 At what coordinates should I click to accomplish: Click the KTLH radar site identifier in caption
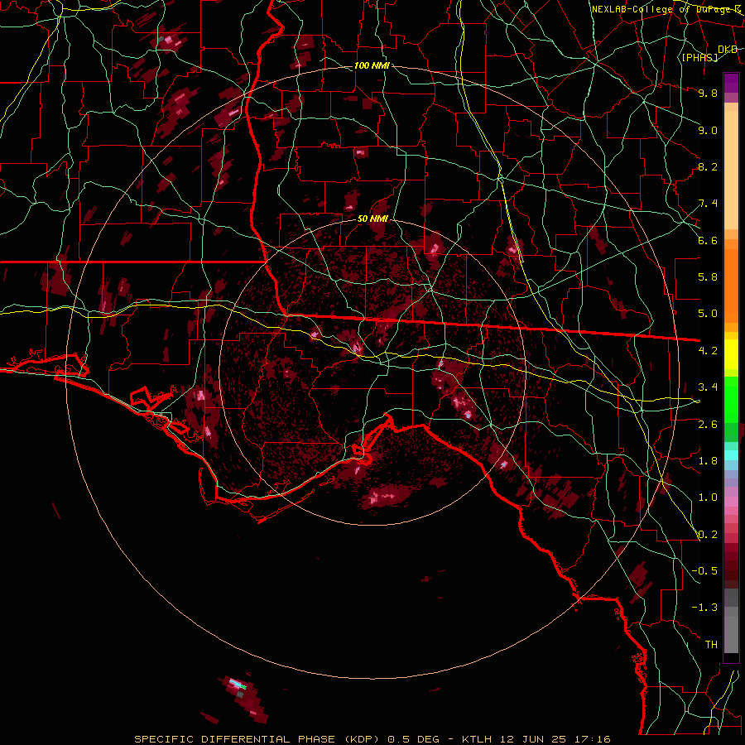(x=478, y=739)
